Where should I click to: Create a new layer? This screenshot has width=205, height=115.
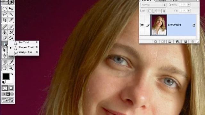pyautogui.click(x=185, y=42)
